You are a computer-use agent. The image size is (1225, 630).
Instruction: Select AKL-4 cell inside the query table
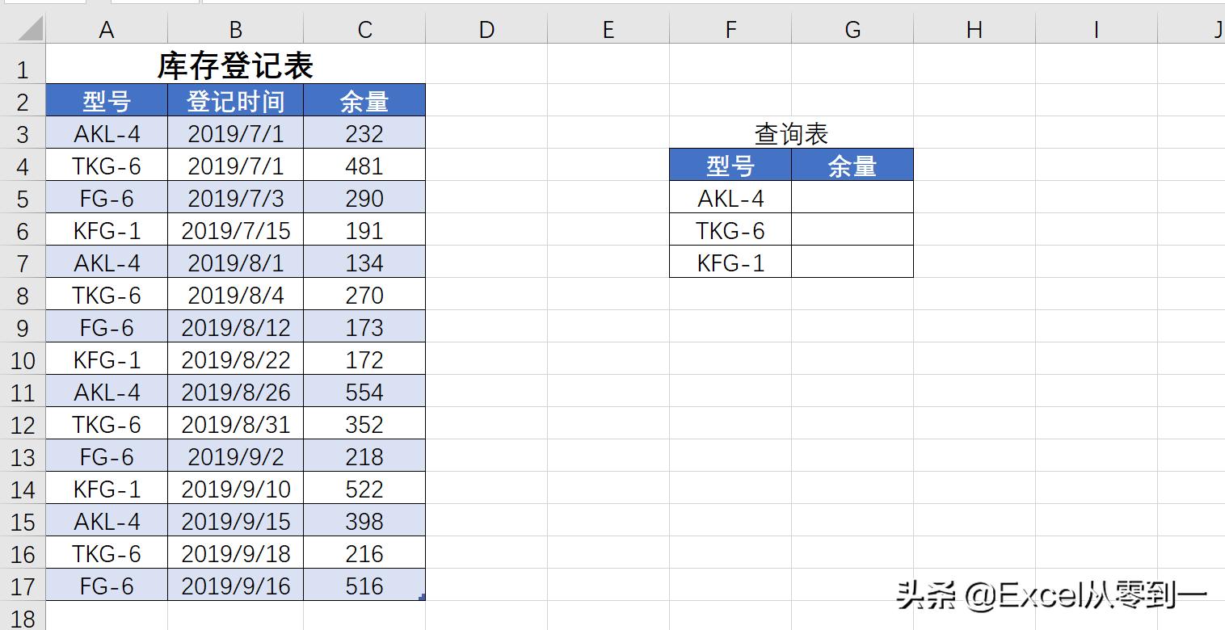click(730, 197)
